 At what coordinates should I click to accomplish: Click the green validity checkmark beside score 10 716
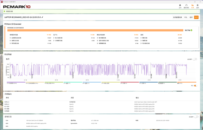191,30
